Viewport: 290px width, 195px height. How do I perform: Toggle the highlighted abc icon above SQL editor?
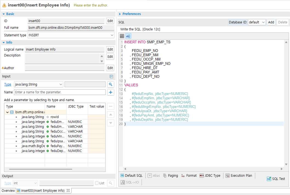click(128, 36)
